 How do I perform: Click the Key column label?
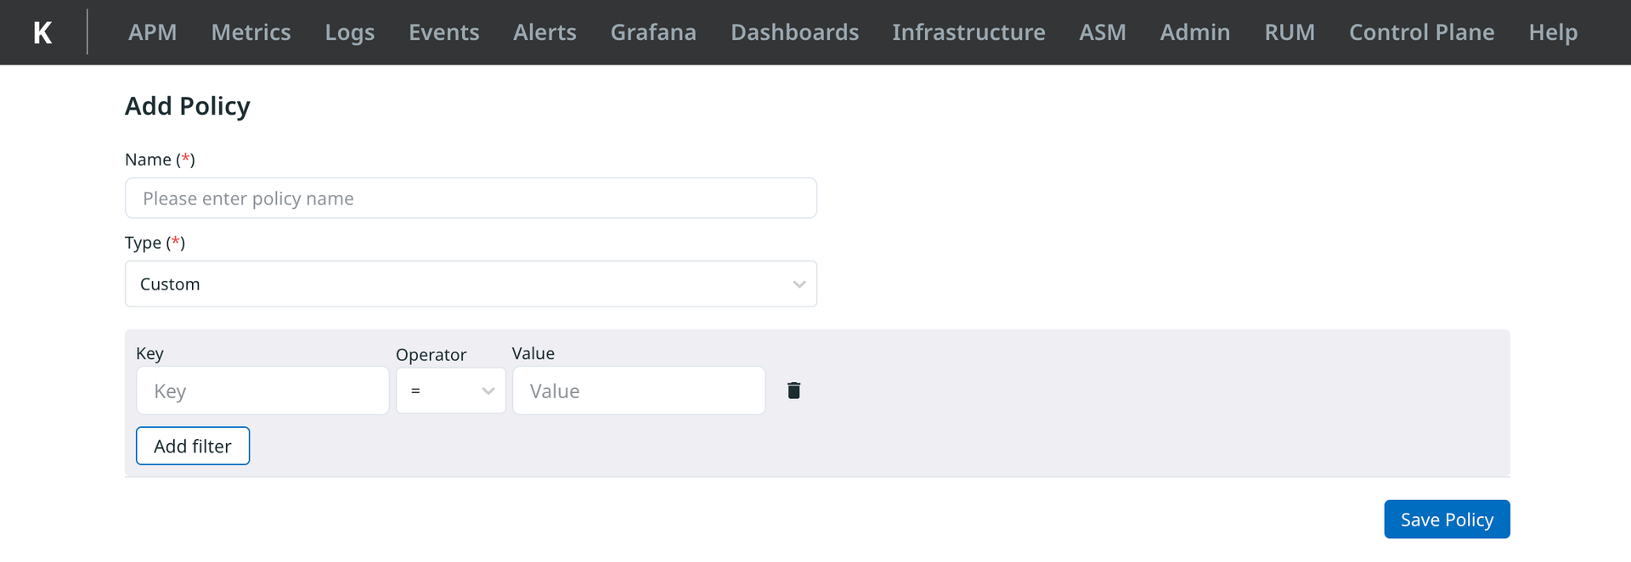click(150, 353)
